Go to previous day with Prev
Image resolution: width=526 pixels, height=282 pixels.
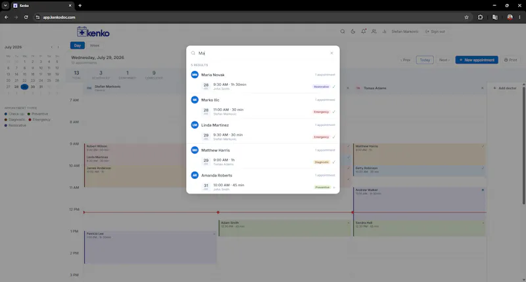[x=405, y=60]
